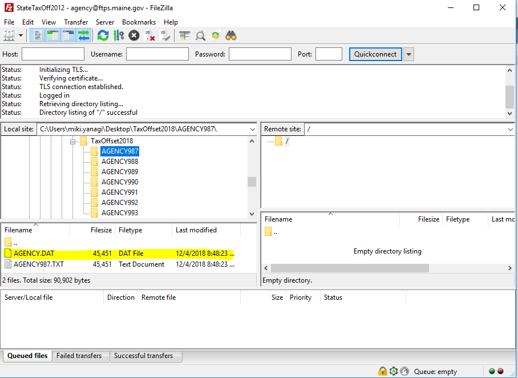The image size is (518, 378).
Task: Select the AGENCY992 folder in the tree
Action: click(x=120, y=202)
